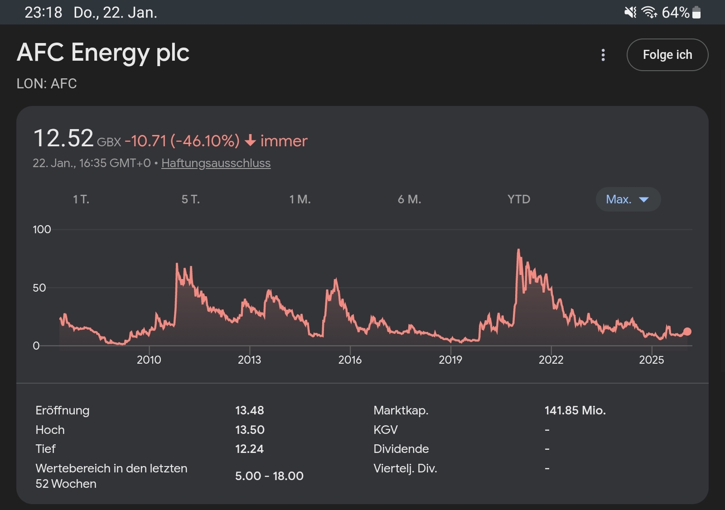Click the 2010 label on chart axis

[x=149, y=360]
